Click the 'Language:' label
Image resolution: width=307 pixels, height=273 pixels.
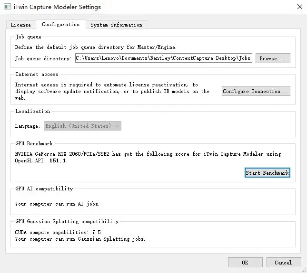28,126
